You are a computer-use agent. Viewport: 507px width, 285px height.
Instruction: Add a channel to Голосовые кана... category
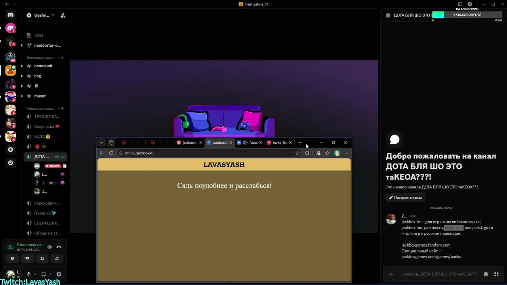pyautogui.click(x=63, y=108)
